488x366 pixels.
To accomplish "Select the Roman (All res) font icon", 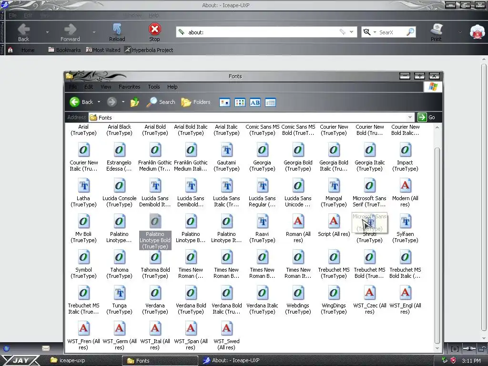I will tap(298, 222).
